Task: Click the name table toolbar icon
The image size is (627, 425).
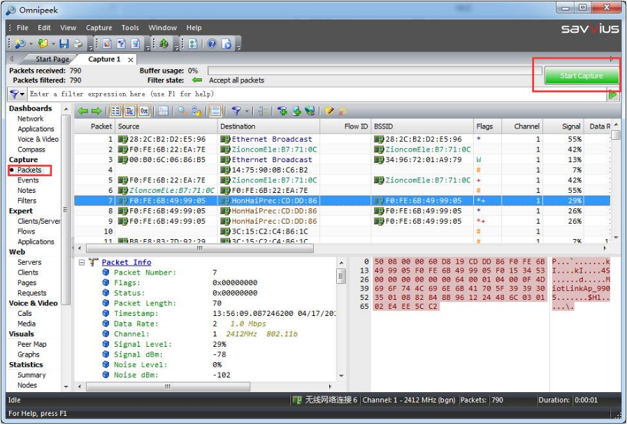Action: point(135,43)
